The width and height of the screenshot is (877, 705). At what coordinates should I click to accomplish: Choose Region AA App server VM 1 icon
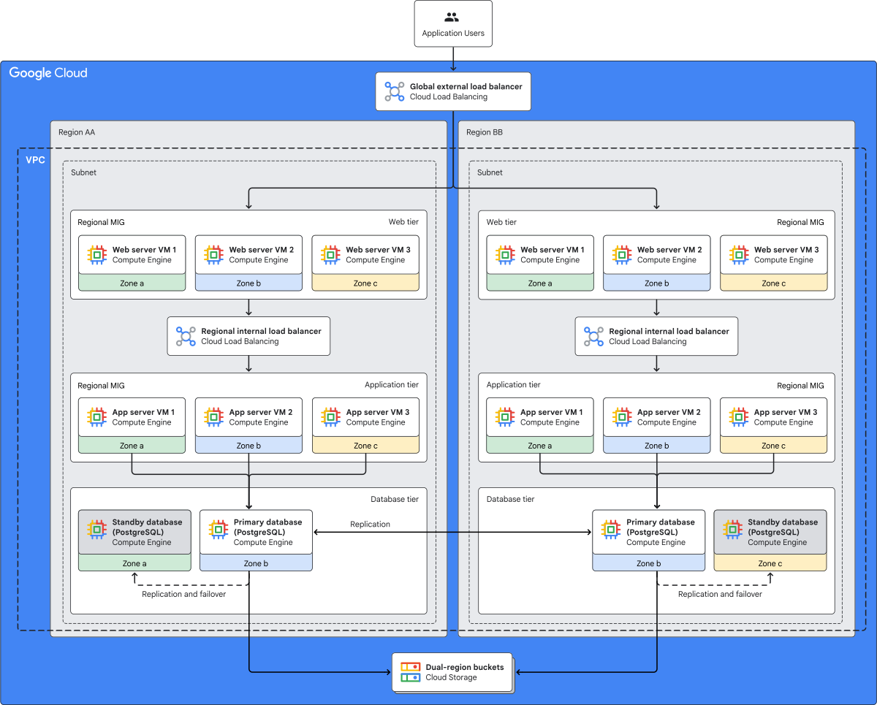pyautogui.click(x=96, y=417)
